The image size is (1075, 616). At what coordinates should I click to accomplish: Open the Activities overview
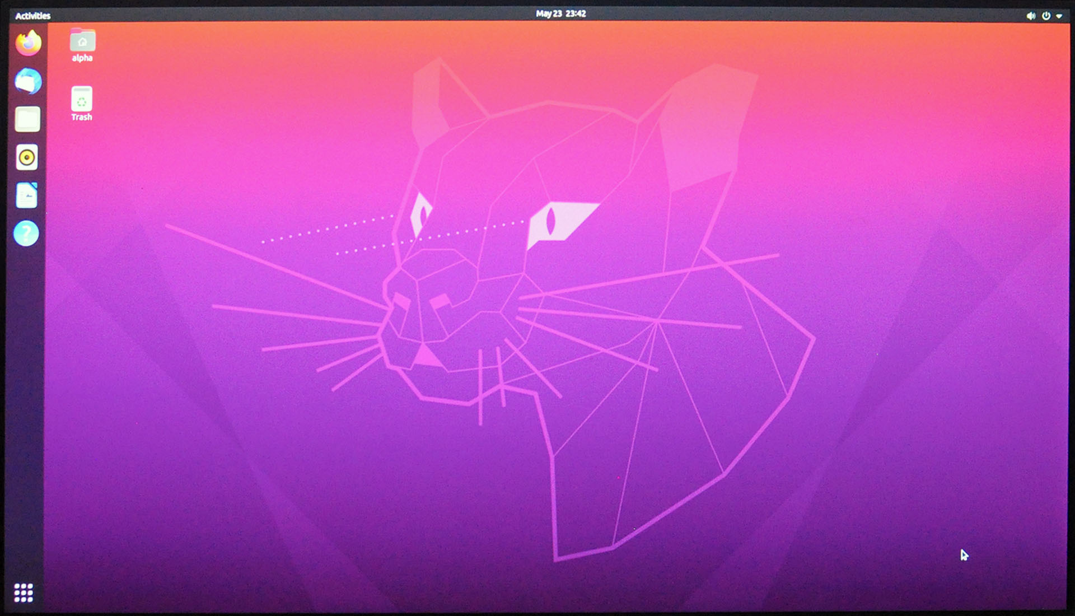coord(32,16)
